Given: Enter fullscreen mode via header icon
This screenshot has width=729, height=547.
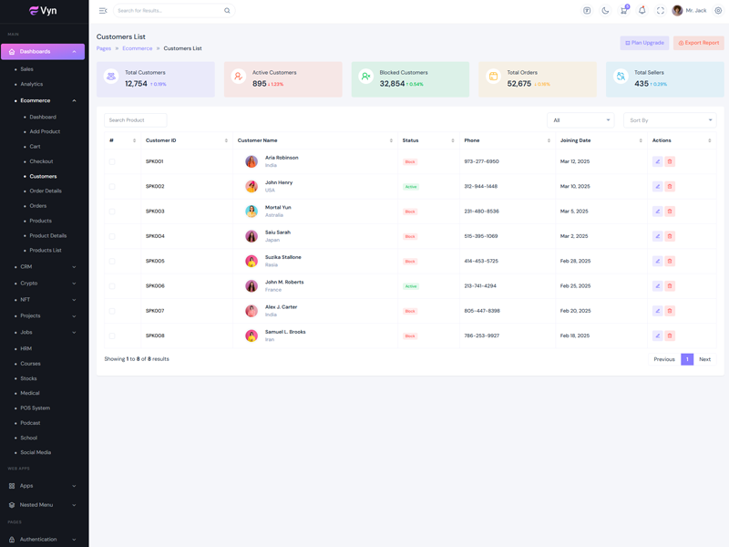Looking at the screenshot, I should (x=661, y=11).
